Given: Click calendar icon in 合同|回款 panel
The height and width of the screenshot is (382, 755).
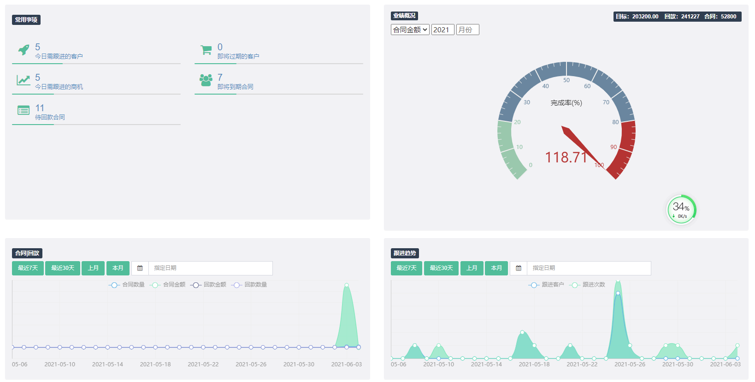Looking at the screenshot, I should point(140,268).
